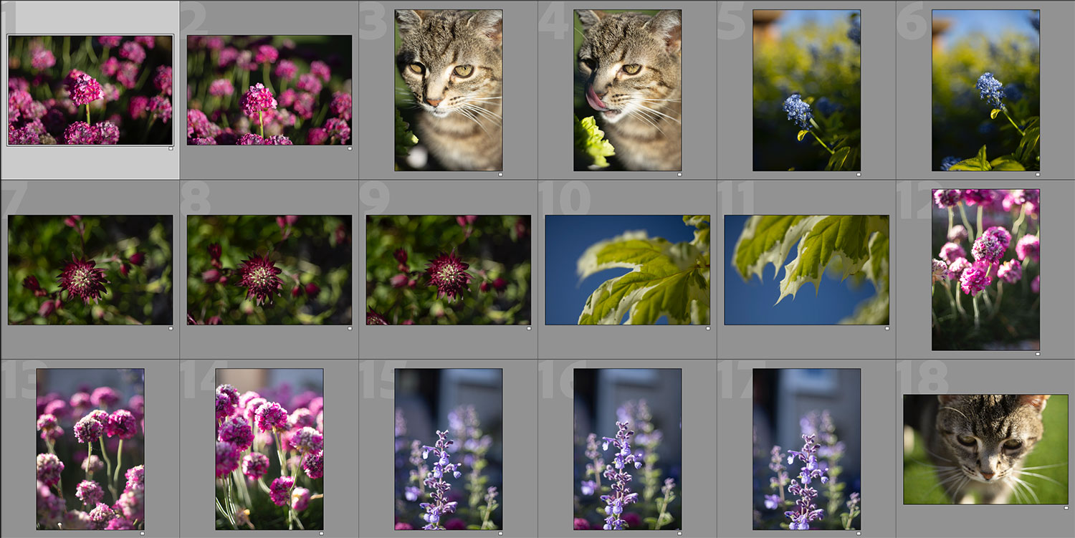Viewport: 1075px width, 538px height.
Task: Pick the hanging leaf photo in cell 11
Action: point(807,270)
